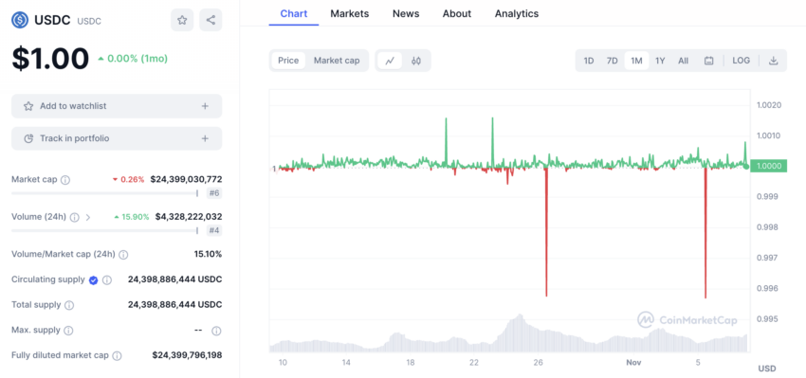Open the Analytics tab
The height and width of the screenshot is (378, 806).
517,14
